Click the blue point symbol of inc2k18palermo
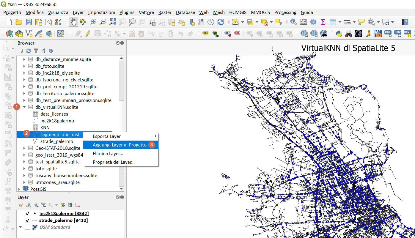Viewport: 415px width, 238px height. coord(35,213)
